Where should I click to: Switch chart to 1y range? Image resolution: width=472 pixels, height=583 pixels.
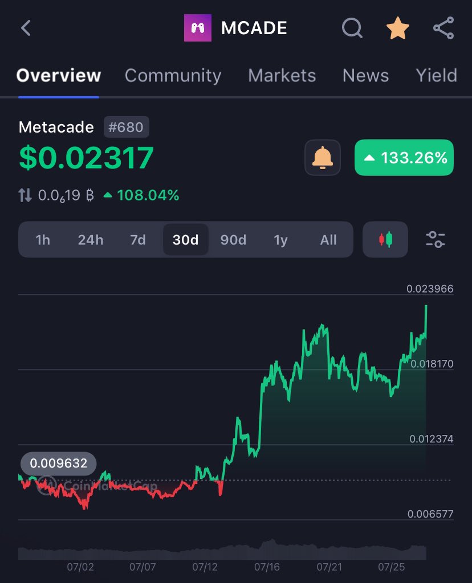coord(280,240)
